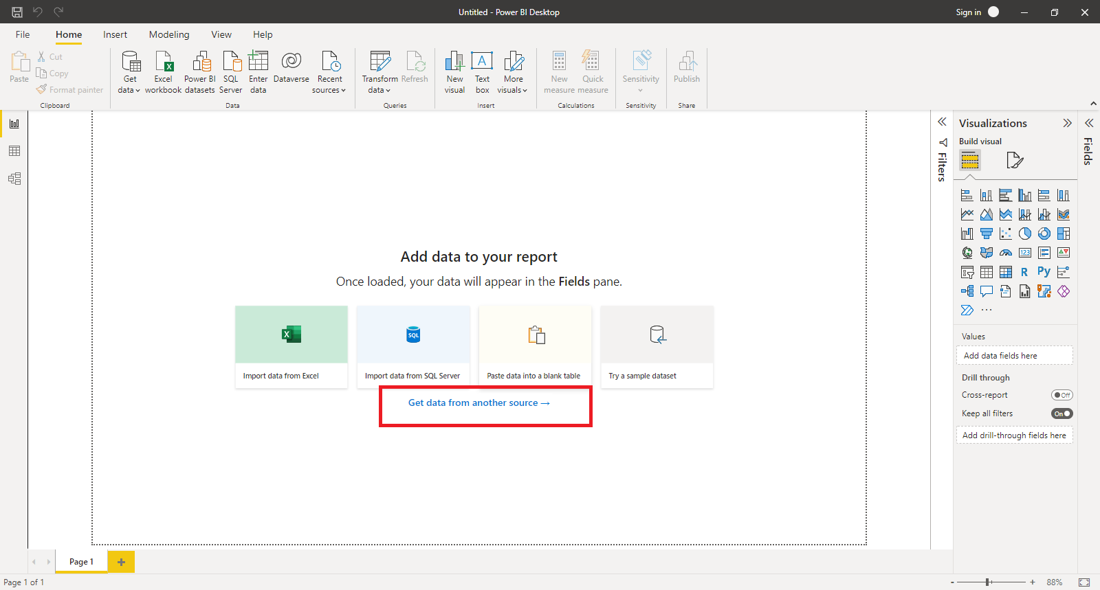Switch to Report view in left sidebar
This screenshot has width=1100, height=590.
[14, 124]
